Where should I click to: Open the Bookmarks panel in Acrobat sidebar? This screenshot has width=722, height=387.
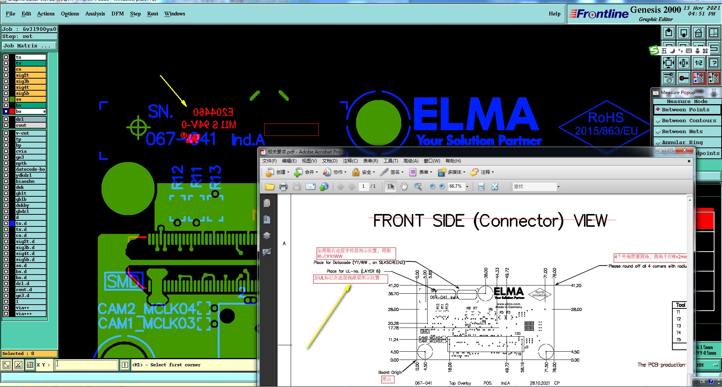coord(267,219)
